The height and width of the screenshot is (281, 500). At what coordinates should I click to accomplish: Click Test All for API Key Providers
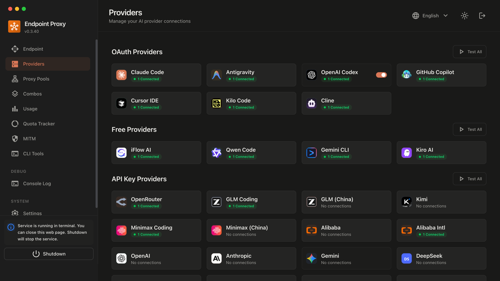pos(470,179)
